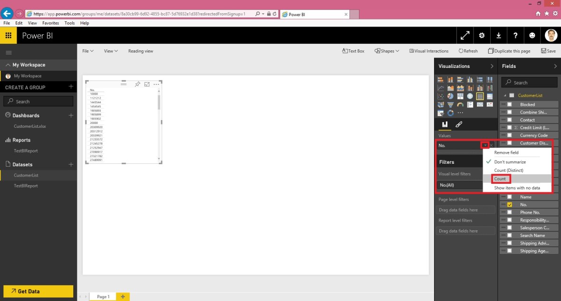Viewport: 561px width, 301px height.
Task: Select the Gauge visualization
Action: tap(460, 104)
